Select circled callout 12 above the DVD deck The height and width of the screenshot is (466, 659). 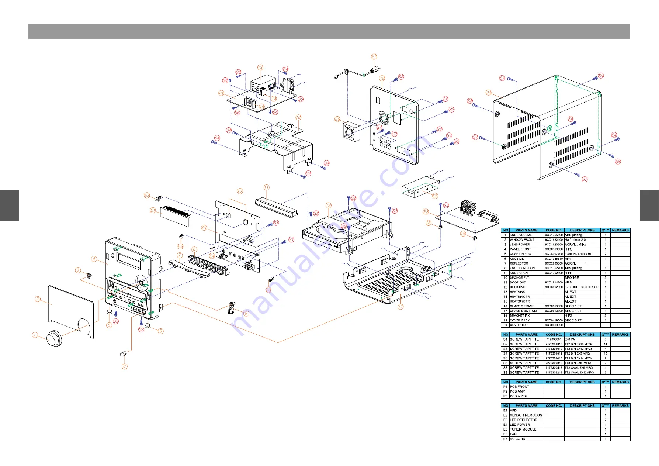coord(328,205)
